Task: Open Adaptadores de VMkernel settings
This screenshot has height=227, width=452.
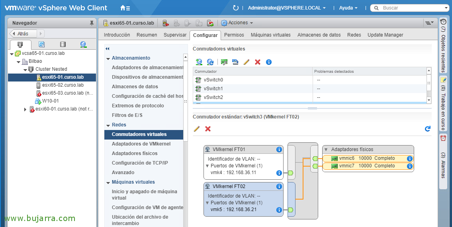Action: [141, 144]
